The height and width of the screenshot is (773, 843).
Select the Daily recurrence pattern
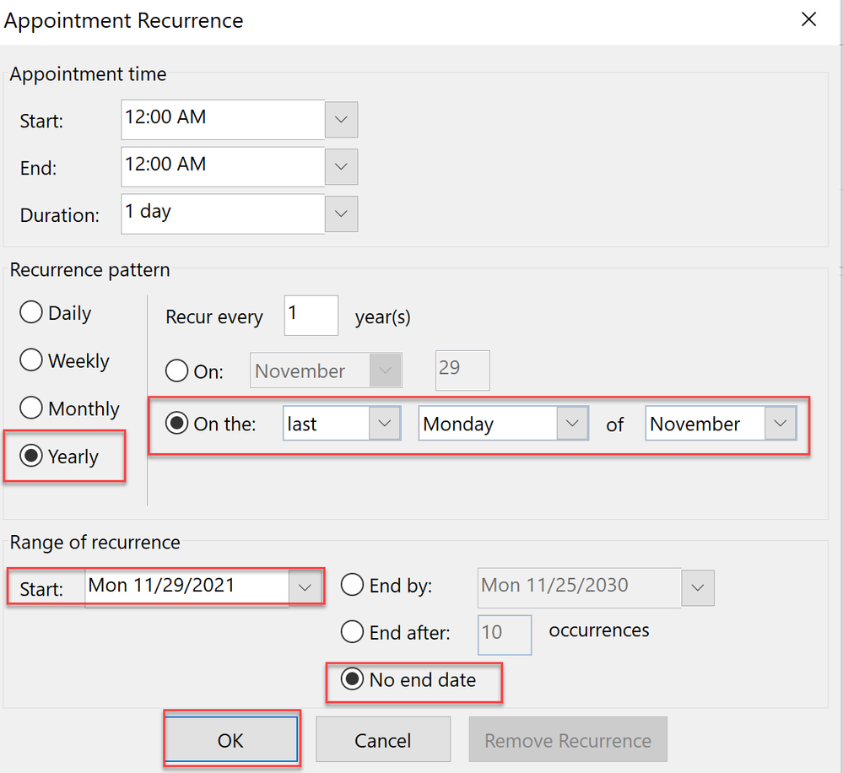click(32, 313)
